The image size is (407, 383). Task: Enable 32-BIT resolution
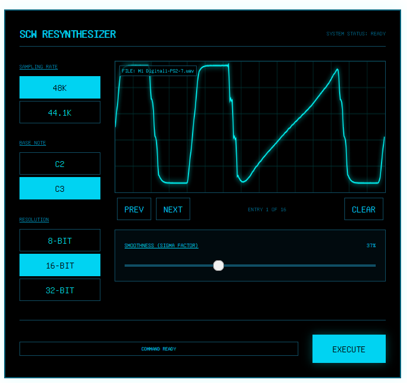pos(60,290)
